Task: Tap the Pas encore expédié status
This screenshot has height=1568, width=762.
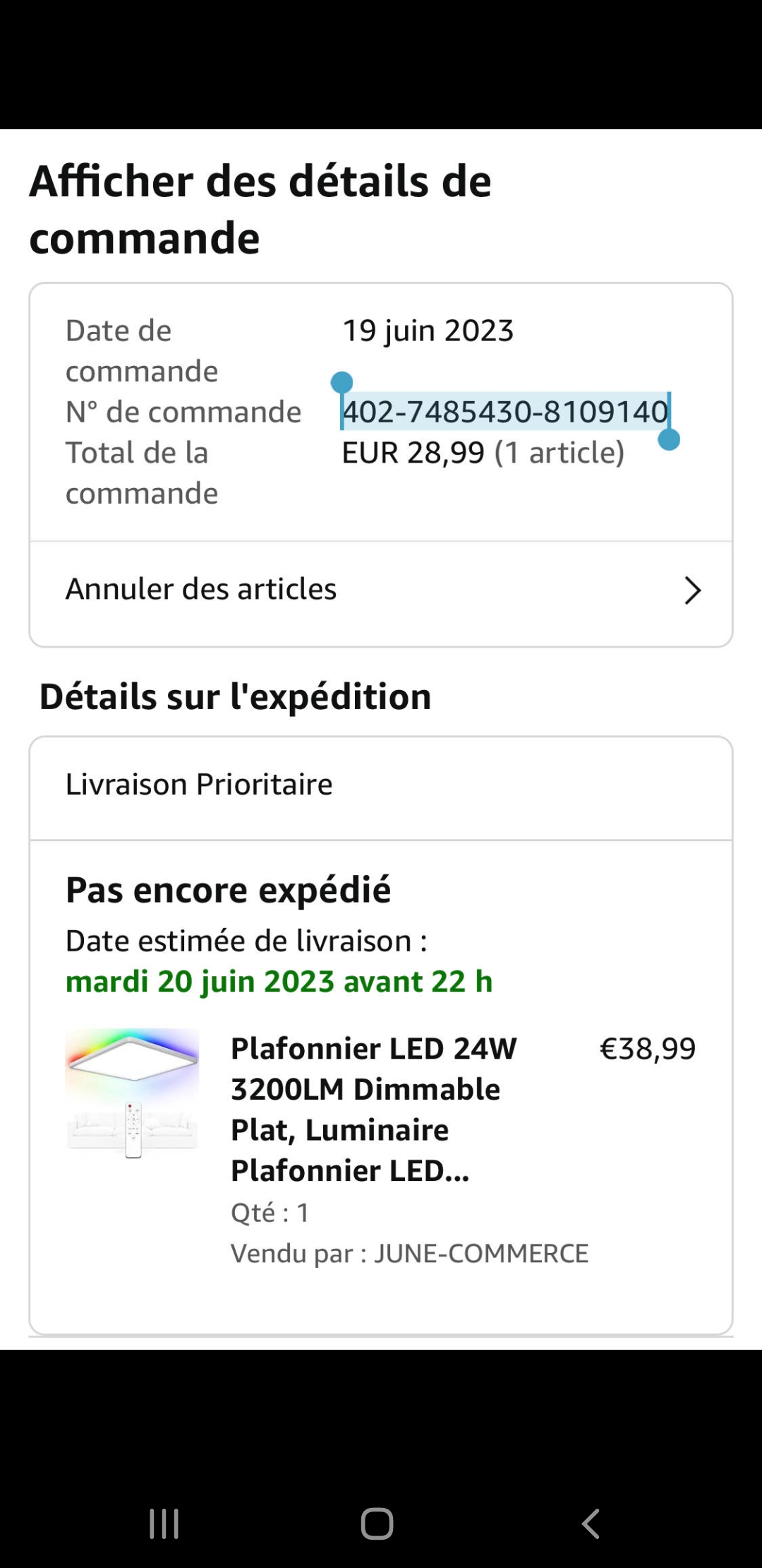Action: 228,890
